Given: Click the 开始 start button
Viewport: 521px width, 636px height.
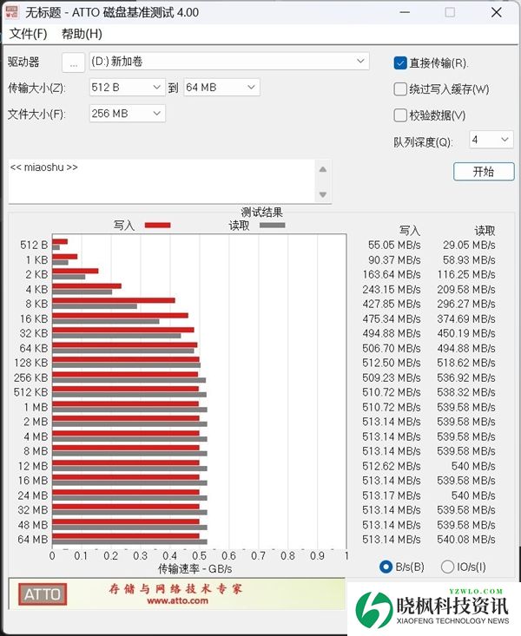Looking at the screenshot, I should (x=484, y=172).
